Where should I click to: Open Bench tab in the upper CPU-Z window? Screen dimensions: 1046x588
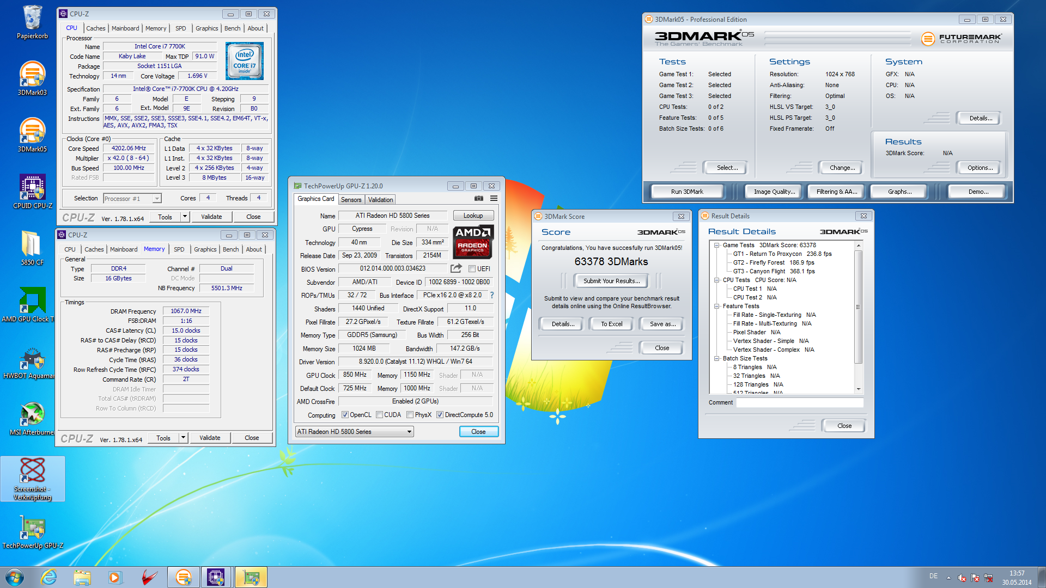tap(232, 28)
